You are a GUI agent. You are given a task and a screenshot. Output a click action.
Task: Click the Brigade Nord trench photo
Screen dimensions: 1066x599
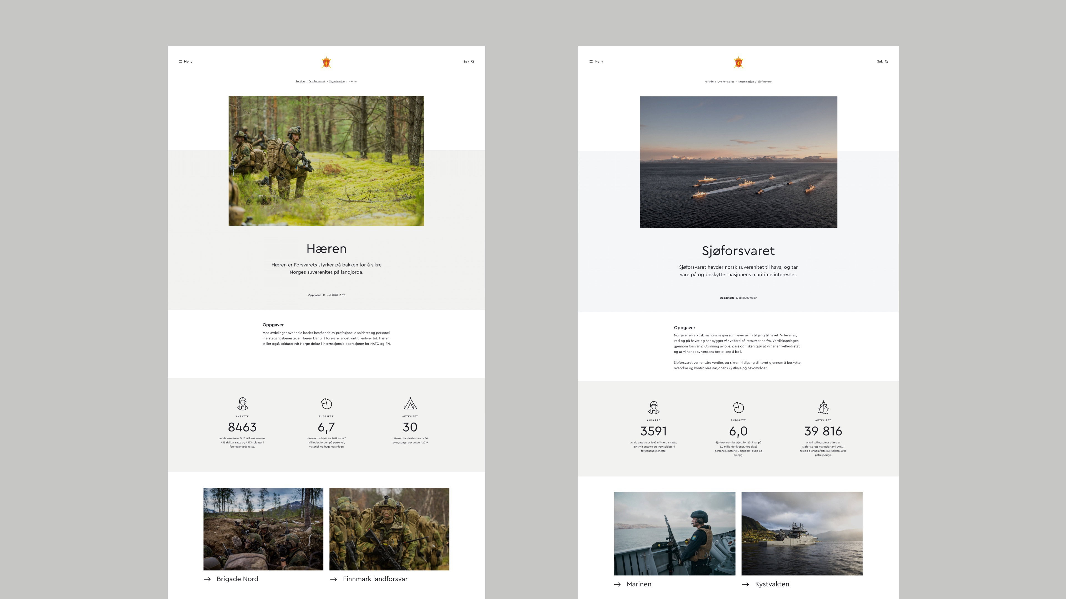pos(263,529)
